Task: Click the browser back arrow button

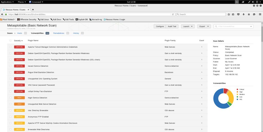Action: click(x=2, y=14)
